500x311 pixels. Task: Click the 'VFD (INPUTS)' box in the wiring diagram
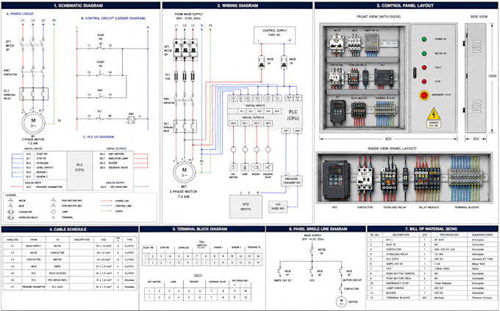tap(246, 207)
